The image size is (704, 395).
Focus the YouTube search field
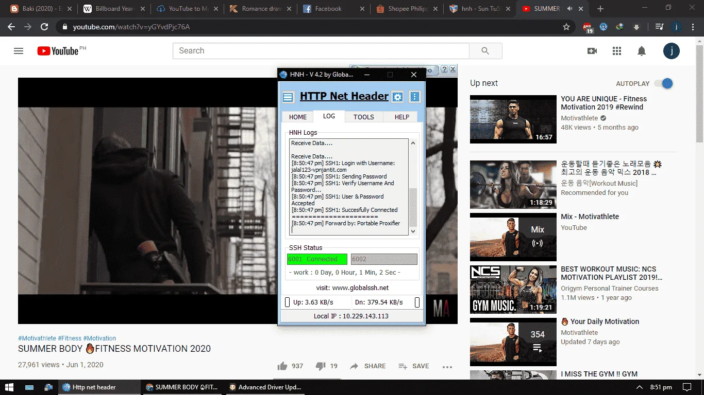tap(321, 51)
